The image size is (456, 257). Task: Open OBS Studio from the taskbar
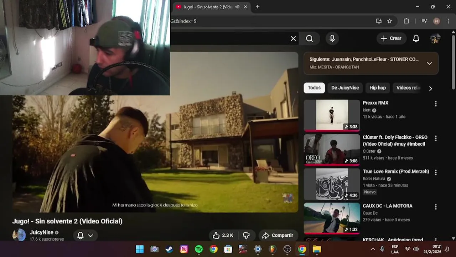tap(287, 249)
